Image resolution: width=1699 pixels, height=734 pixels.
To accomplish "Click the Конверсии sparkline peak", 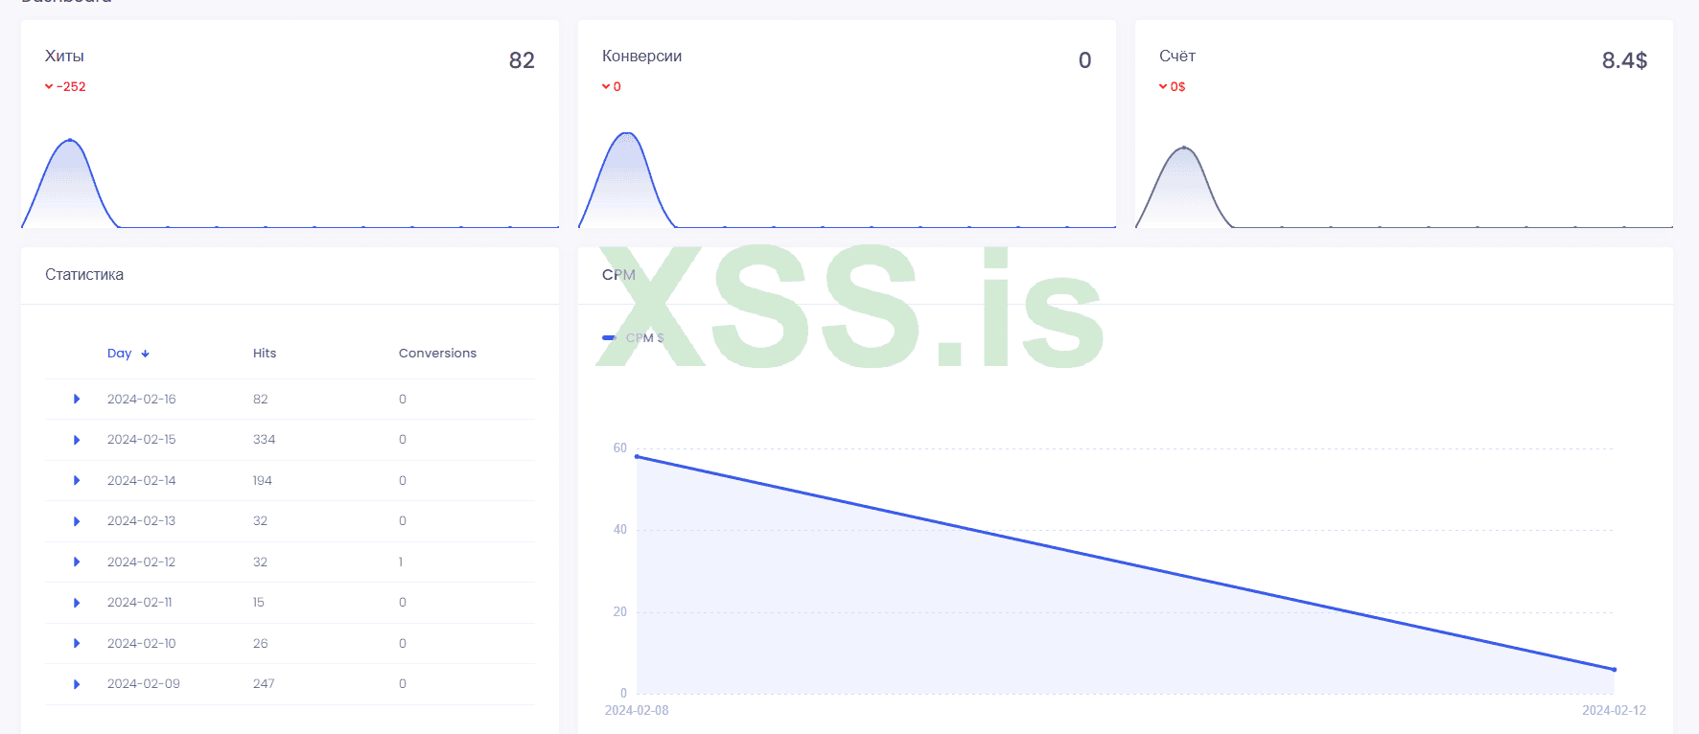I will point(627,133).
